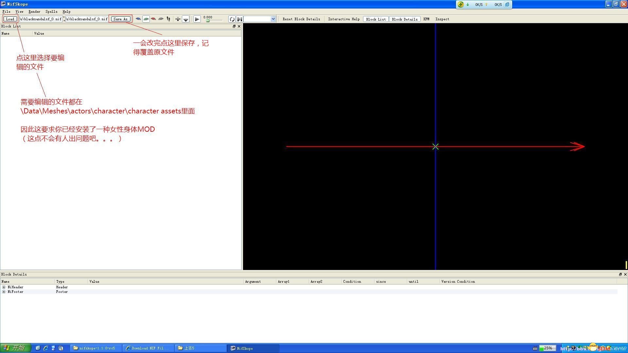Click the until column header
Viewport: 628px width, 353px height.
pos(424,281)
